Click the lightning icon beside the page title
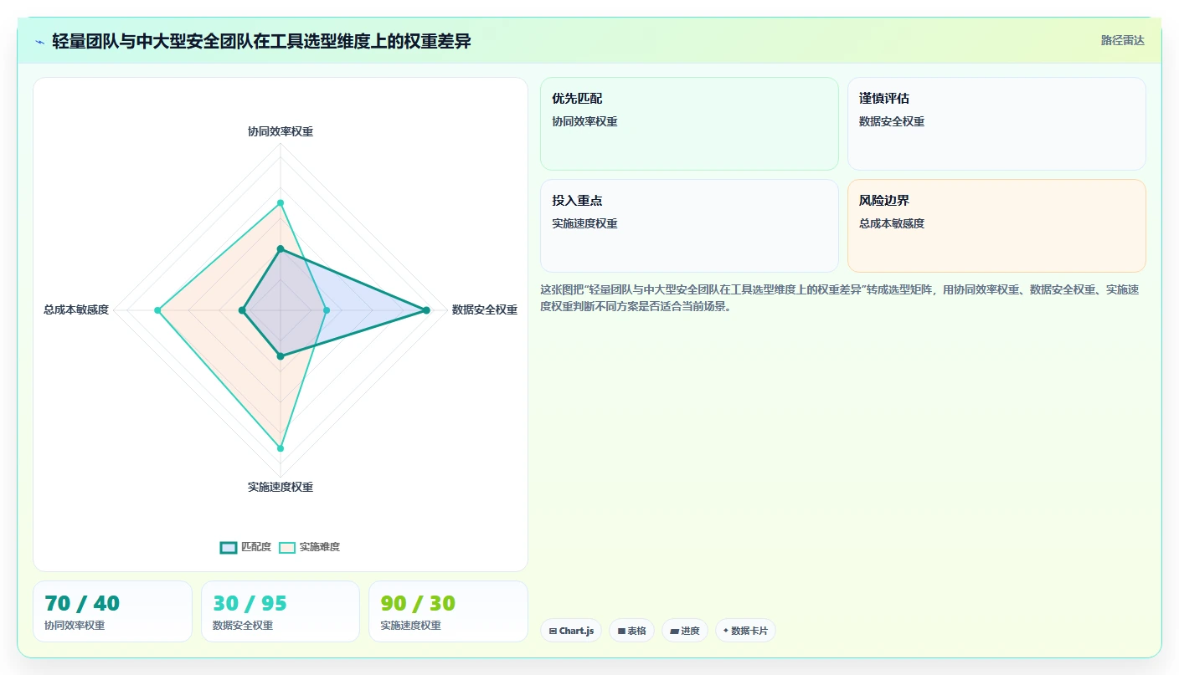 (39, 41)
